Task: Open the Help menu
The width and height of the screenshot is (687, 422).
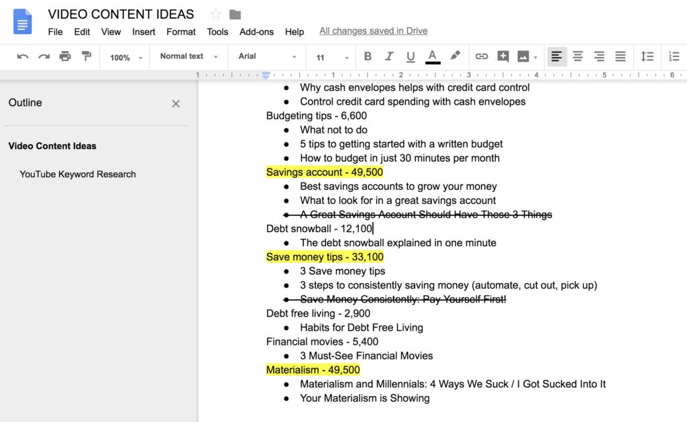Action: [x=295, y=32]
